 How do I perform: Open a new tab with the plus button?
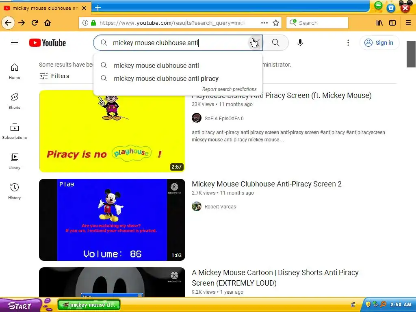point(98,8)
